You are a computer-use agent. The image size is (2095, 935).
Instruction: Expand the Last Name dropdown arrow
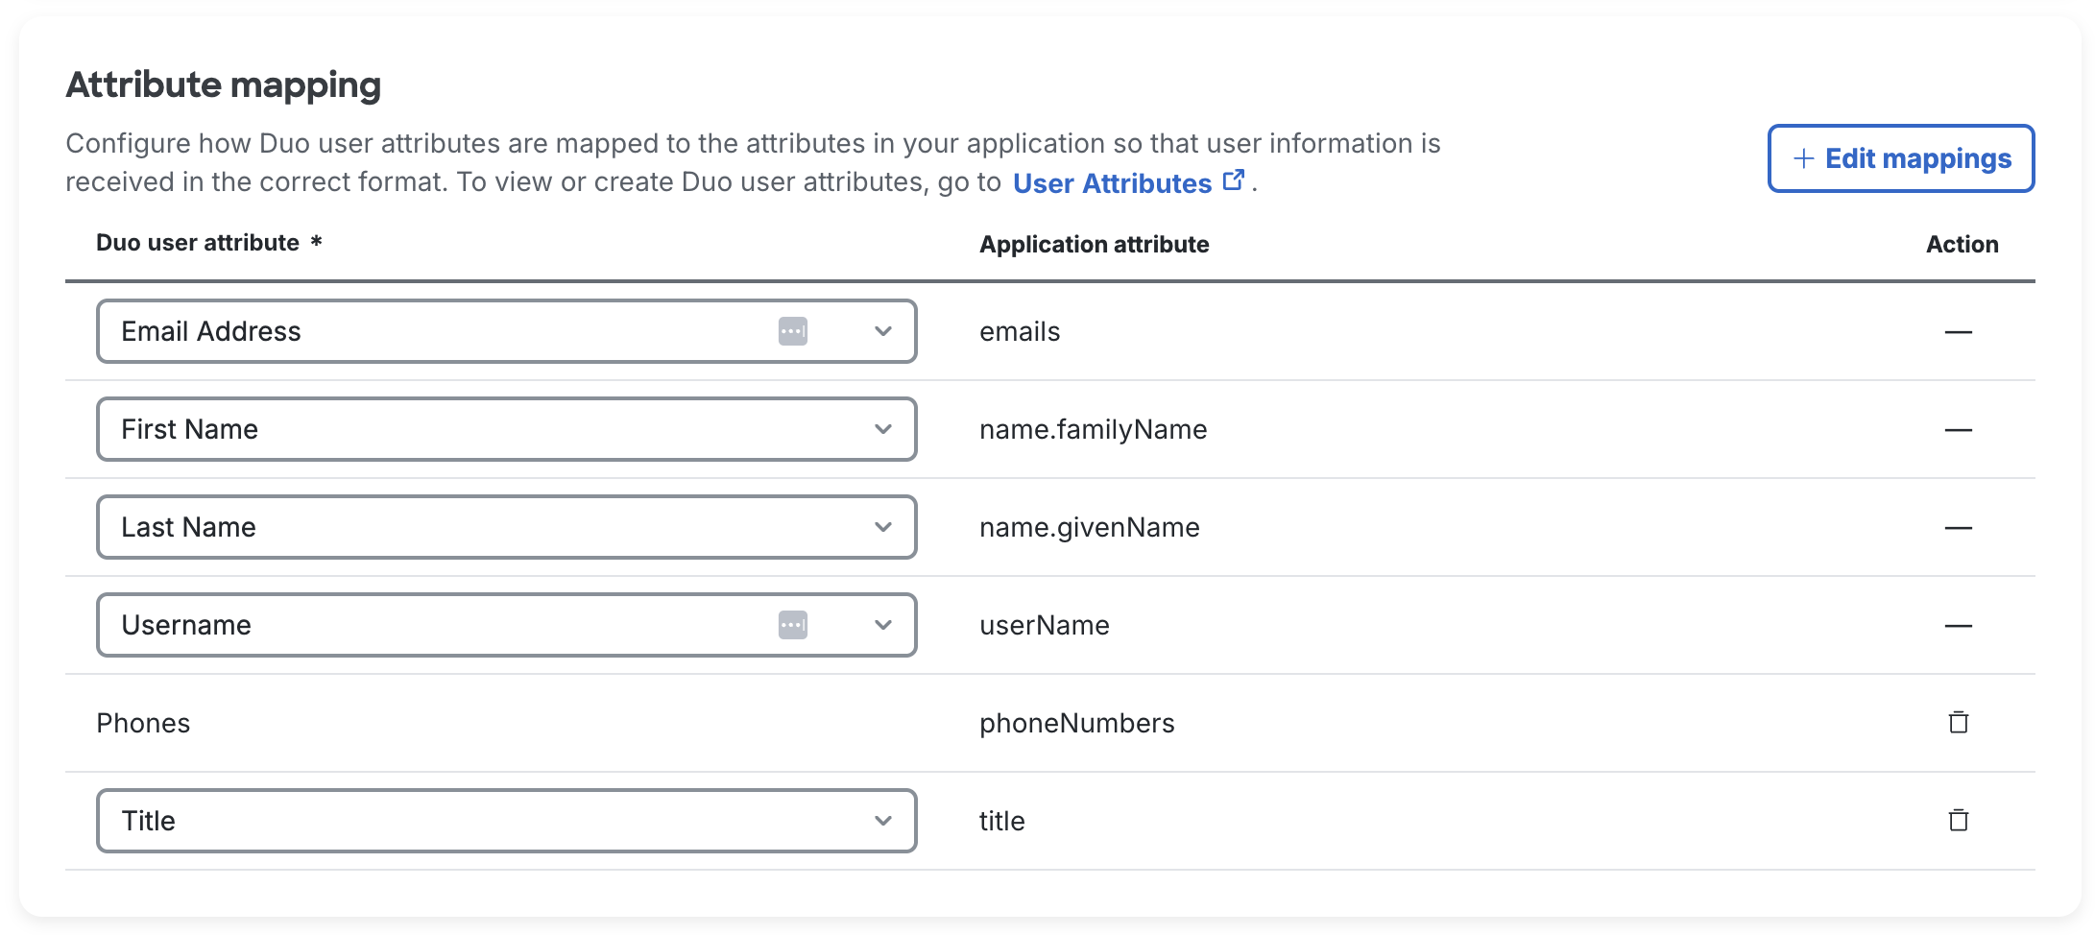883,527
